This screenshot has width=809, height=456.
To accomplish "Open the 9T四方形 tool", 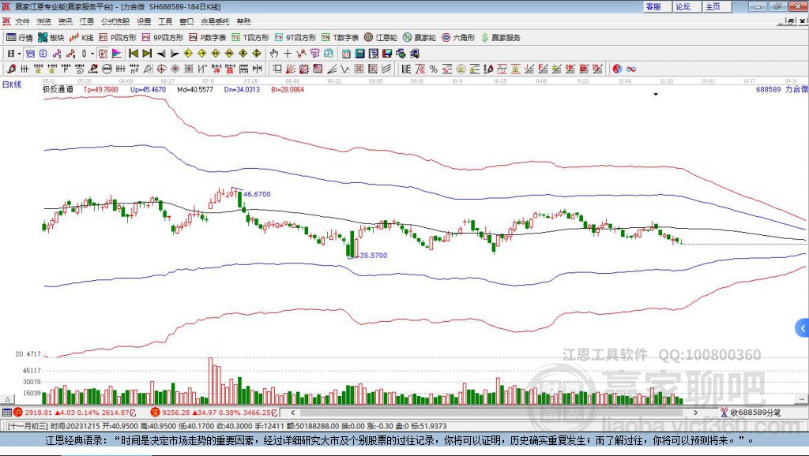I will (x=295, y=38).
